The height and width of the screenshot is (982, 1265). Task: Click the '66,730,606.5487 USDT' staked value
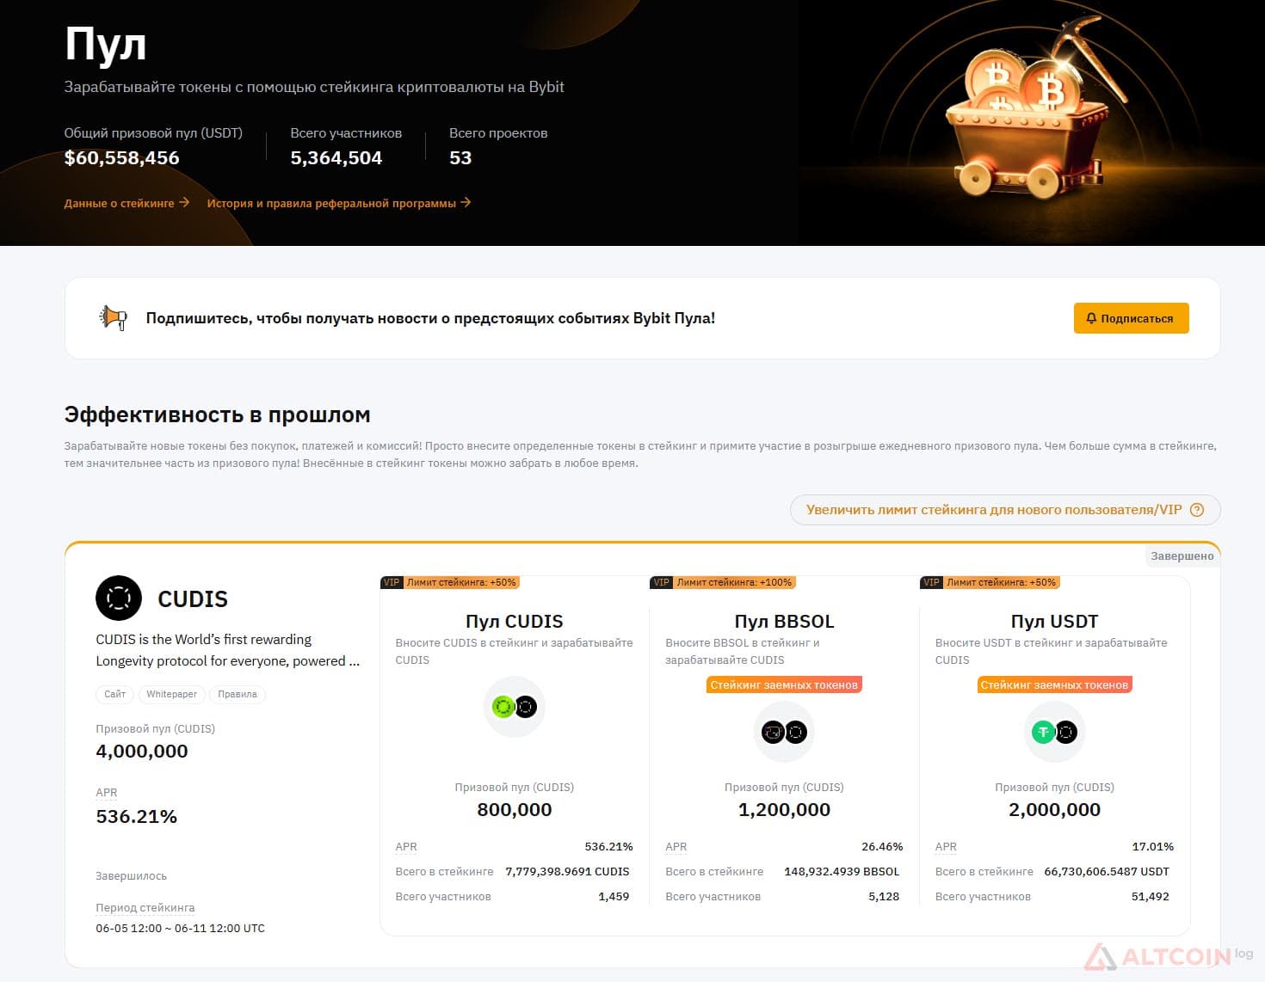click(x=1107, y=871)
